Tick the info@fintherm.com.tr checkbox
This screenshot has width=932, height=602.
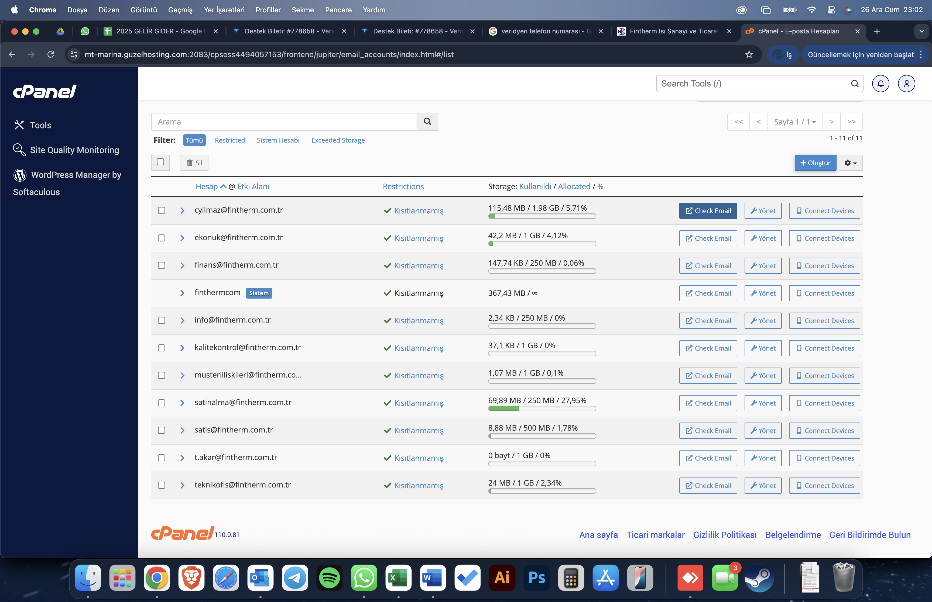[x=162, y=321]
